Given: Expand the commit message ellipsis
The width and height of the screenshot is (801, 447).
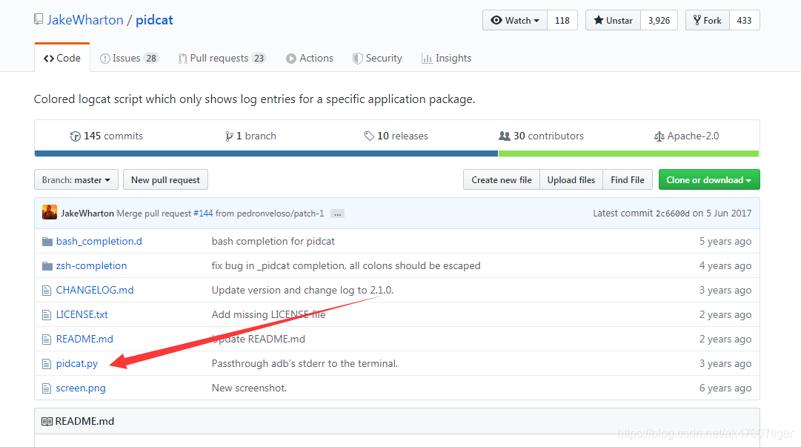Looking at the screenshot, I should point(337,214).
